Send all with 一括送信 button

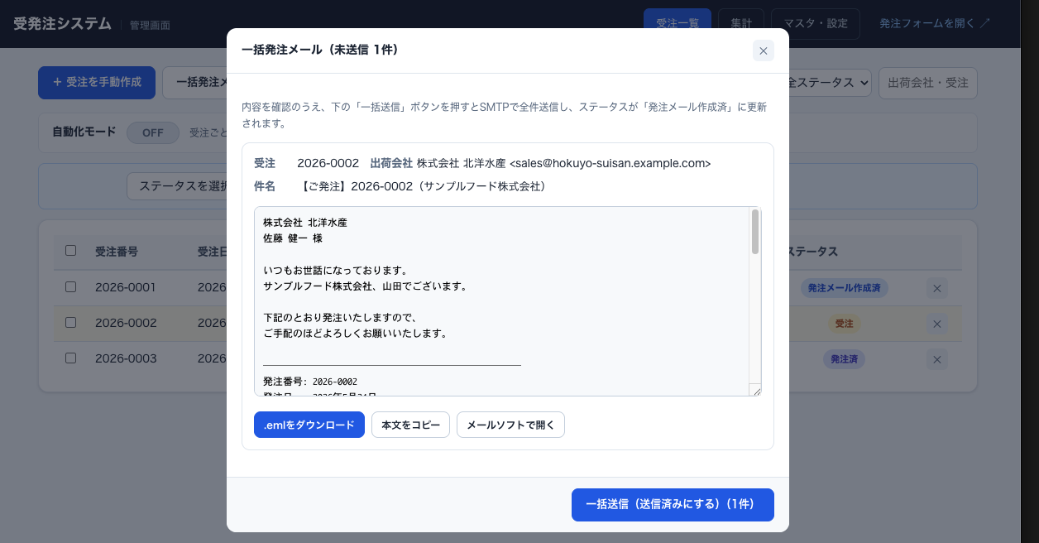pyautogui.click(x=673, y=505)
